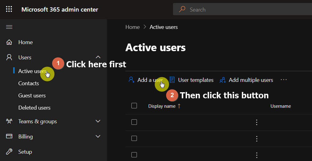312x161 pixels.
Task: Click Active users in the breadcrumb
Action: (163, 27)
